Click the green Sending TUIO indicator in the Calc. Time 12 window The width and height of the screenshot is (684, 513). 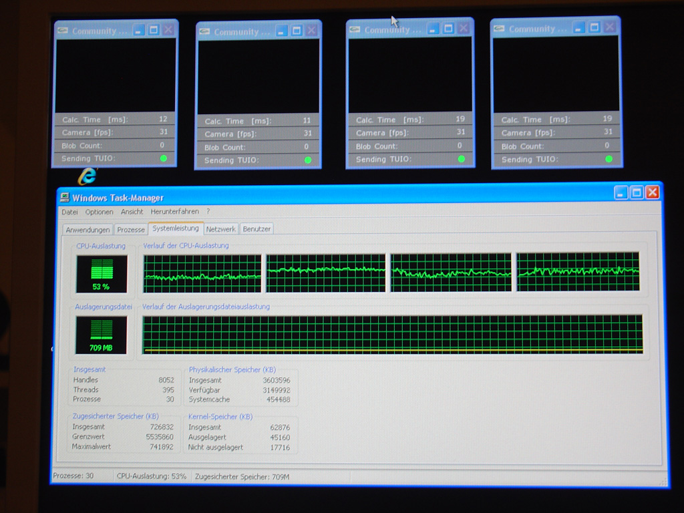(x=164, y=158)
